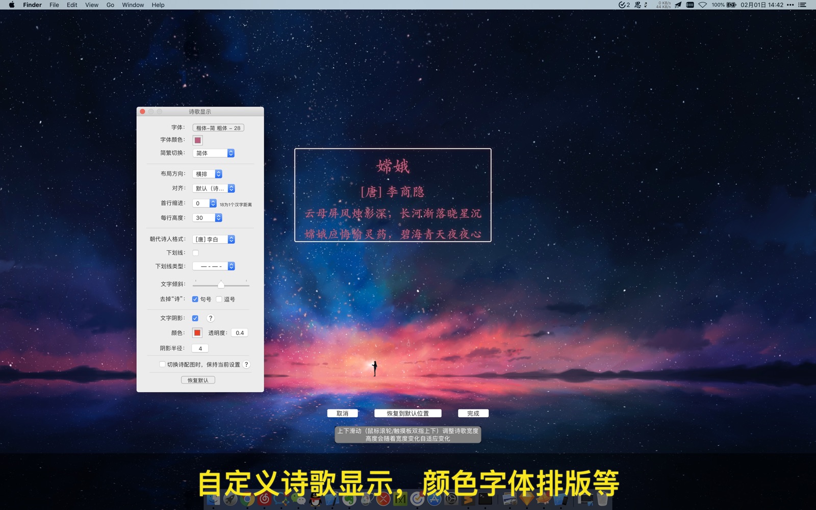816x510 pixels.
Task: Open the Window menu
Action: (133, 5)
